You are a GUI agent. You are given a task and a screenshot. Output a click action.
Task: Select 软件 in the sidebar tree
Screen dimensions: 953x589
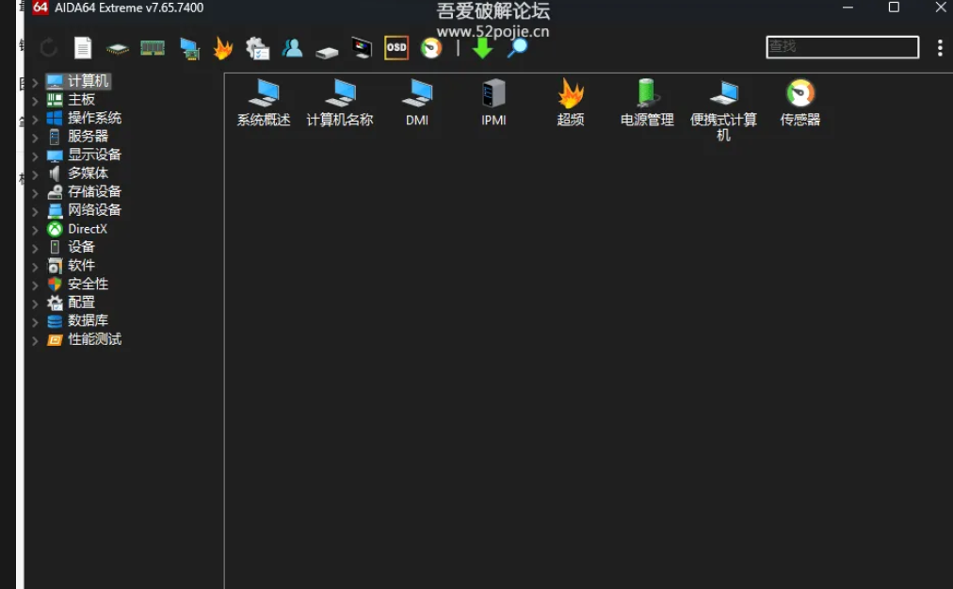tap(81, 266)
